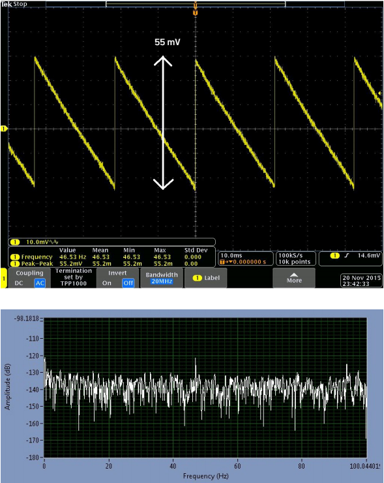Click the acquisition record overview bar at top
The image size is (384, 483).
coord(196,4)
